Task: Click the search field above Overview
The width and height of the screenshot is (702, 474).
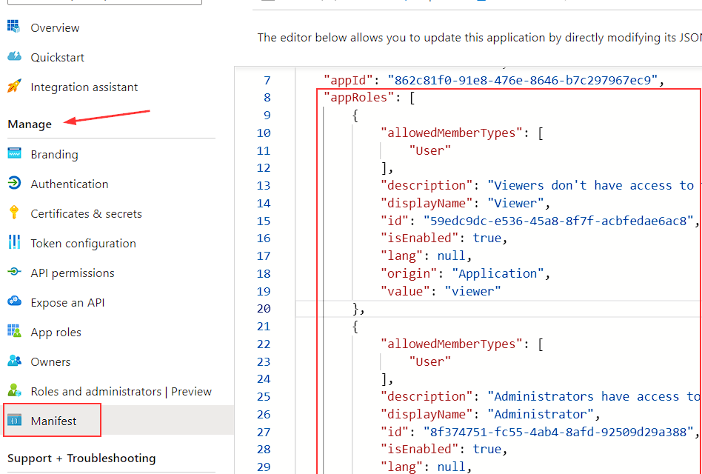Action: pos(104,2)
